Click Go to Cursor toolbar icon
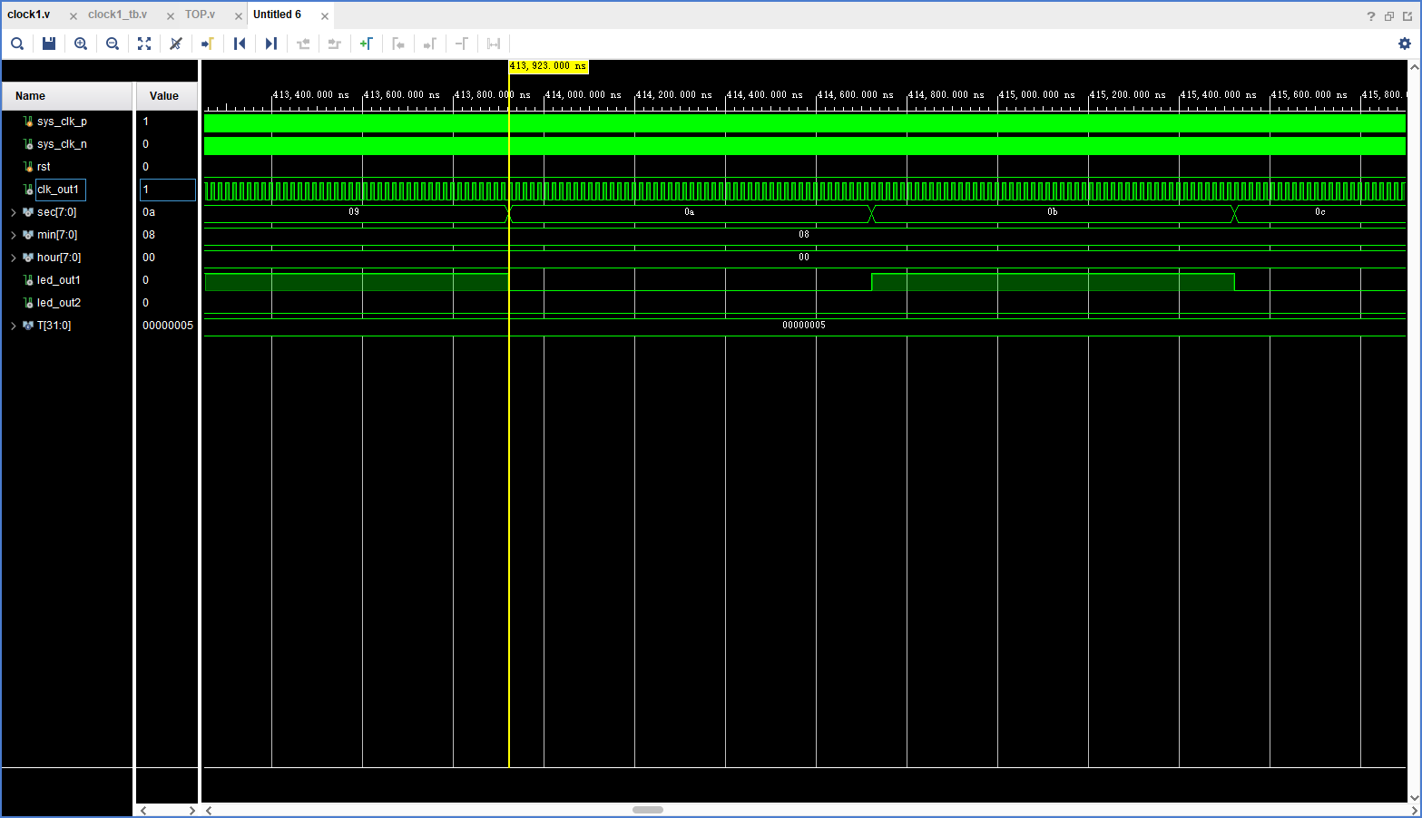This screenshot has width=1422, height=818. pos(208,44)
